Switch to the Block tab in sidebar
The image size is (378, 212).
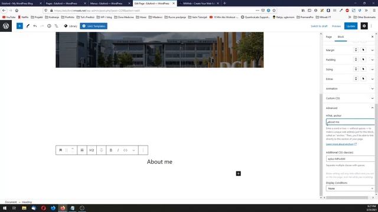coord(341,37)
